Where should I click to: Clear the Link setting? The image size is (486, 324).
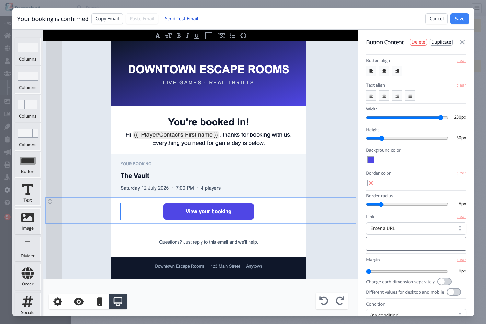tap(461, 217)
